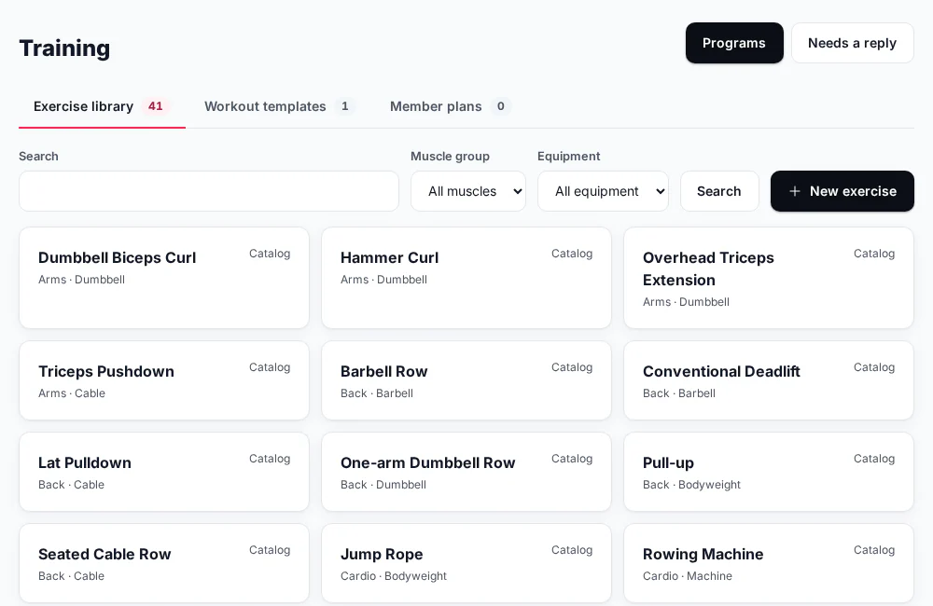Image resolution: width=933 pixels, height=606 pixels.
Task: Switch to the Workout templates tab
Action: (x=280, y=106)
